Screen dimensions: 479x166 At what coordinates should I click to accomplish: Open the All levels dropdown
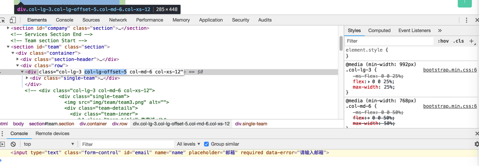(188, 144)
